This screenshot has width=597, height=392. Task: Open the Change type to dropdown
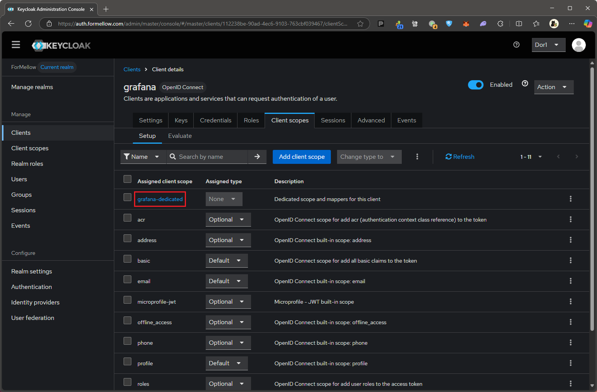pyautogui.click(x=369, y=156)
